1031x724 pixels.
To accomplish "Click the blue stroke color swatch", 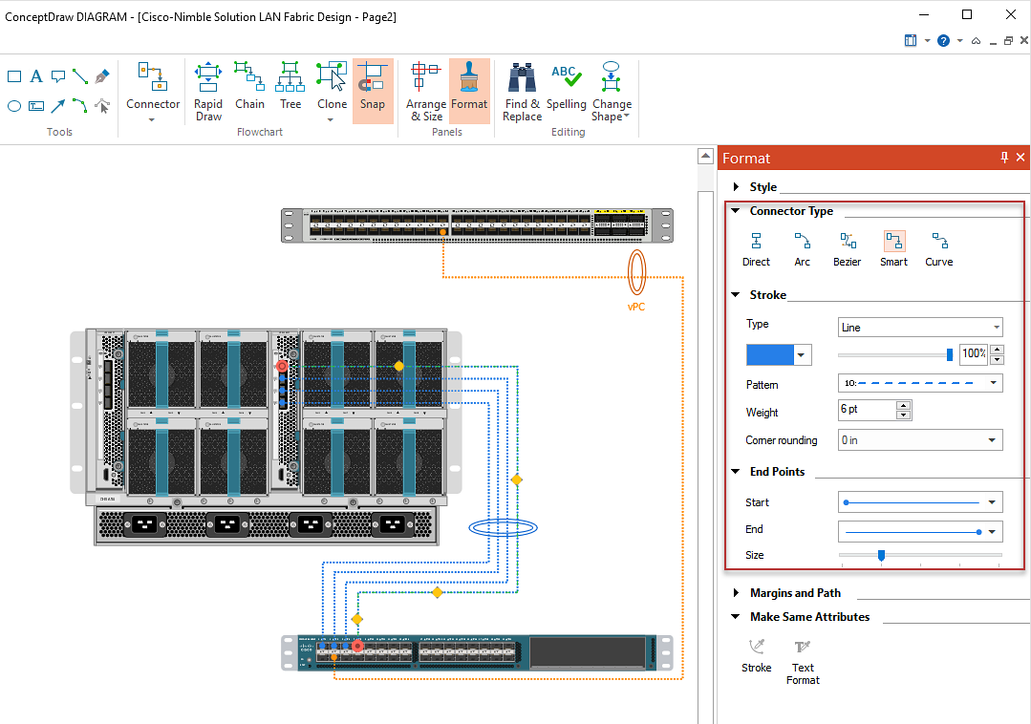I will [770, 354].
